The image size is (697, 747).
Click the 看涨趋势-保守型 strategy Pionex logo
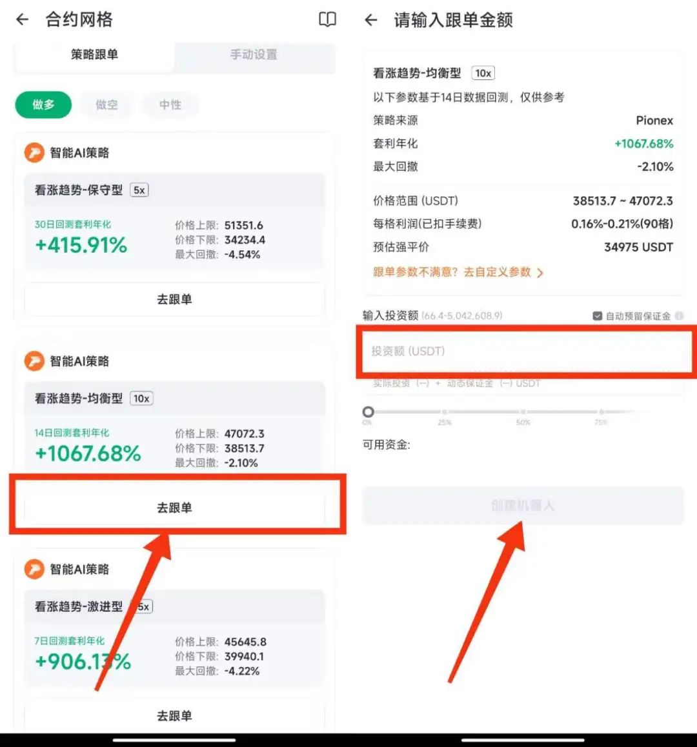click(x=34, y=153)
